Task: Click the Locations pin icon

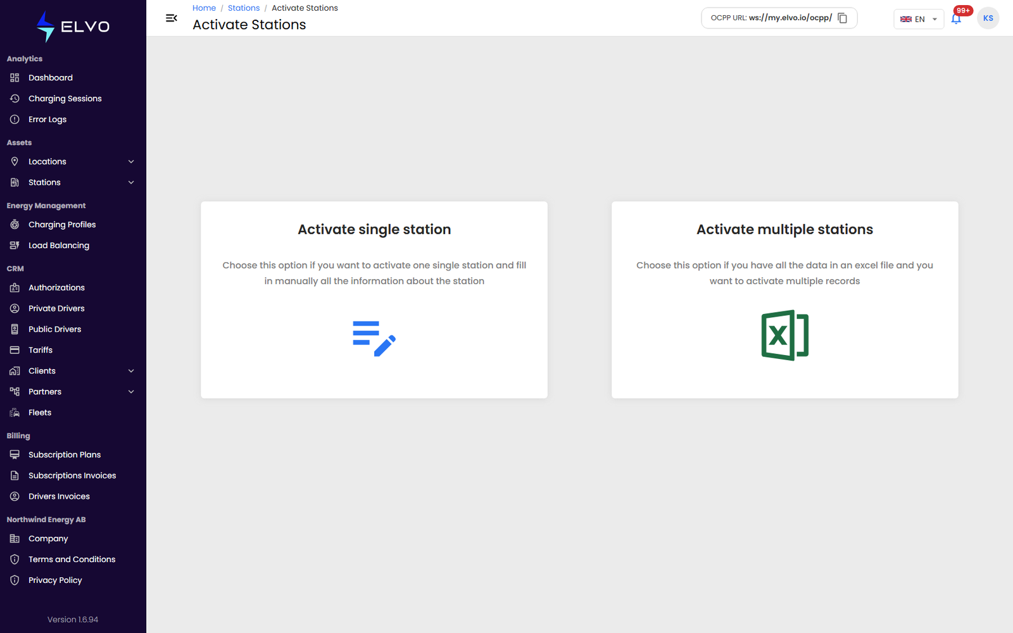Action: click(x=15, y=161)
